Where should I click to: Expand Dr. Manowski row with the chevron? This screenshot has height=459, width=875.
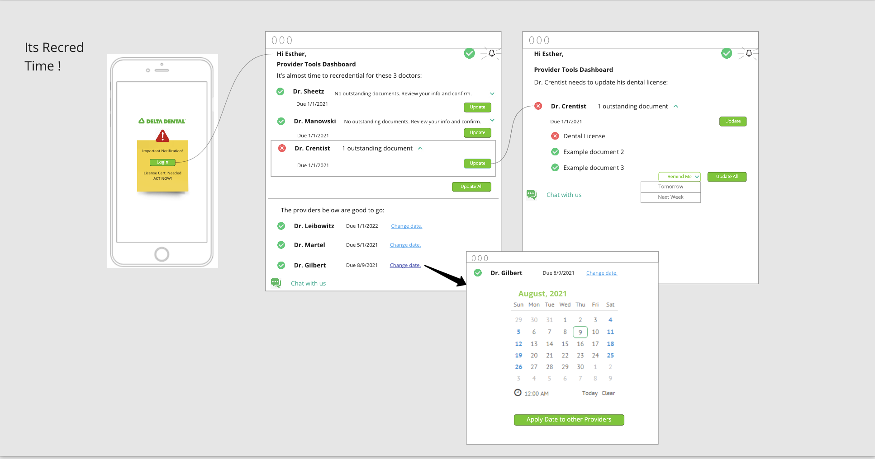pos(492,120)
